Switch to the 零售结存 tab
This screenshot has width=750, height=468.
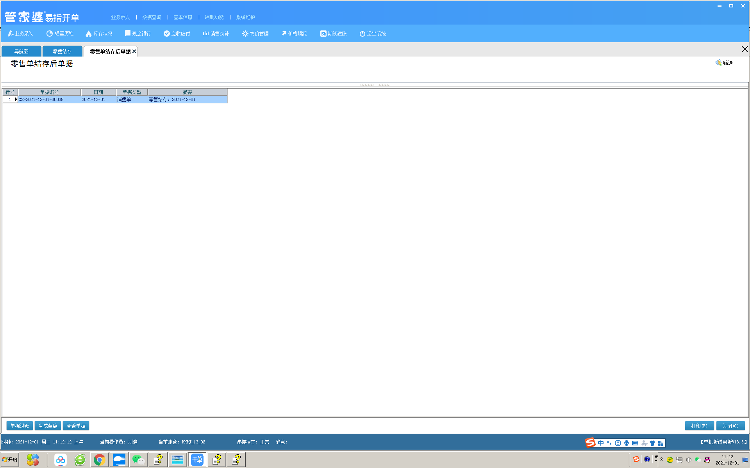click(62, 51)
